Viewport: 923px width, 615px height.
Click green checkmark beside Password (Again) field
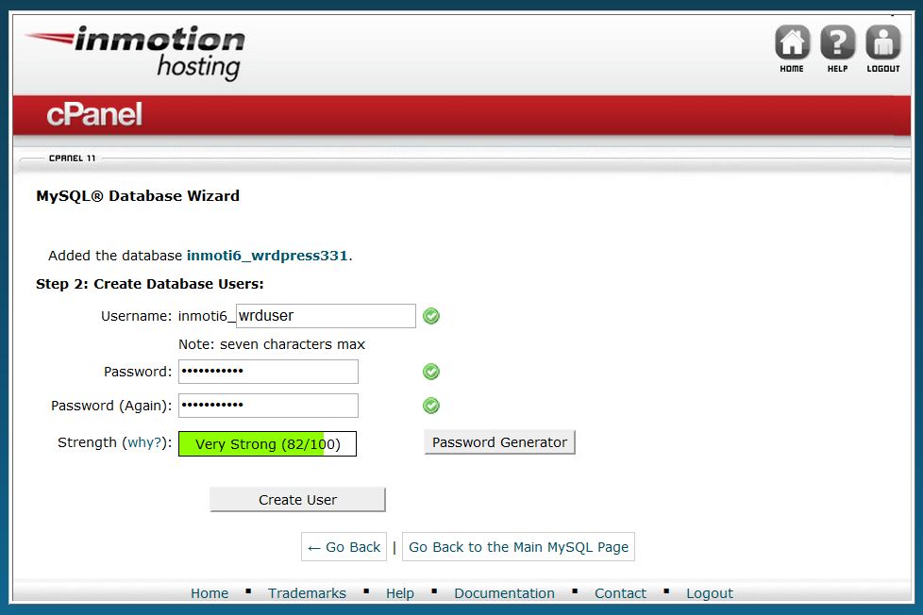(431, 406)
